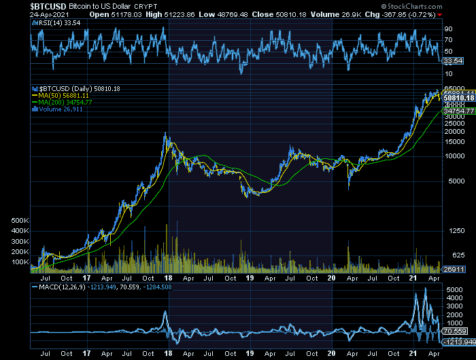
Task: Click the '21' year marker on MACD axis
Action: (413, 353)
